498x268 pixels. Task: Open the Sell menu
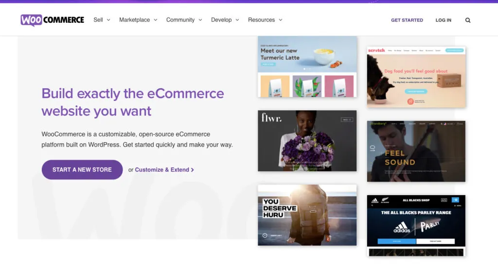[x=98, y=20]
